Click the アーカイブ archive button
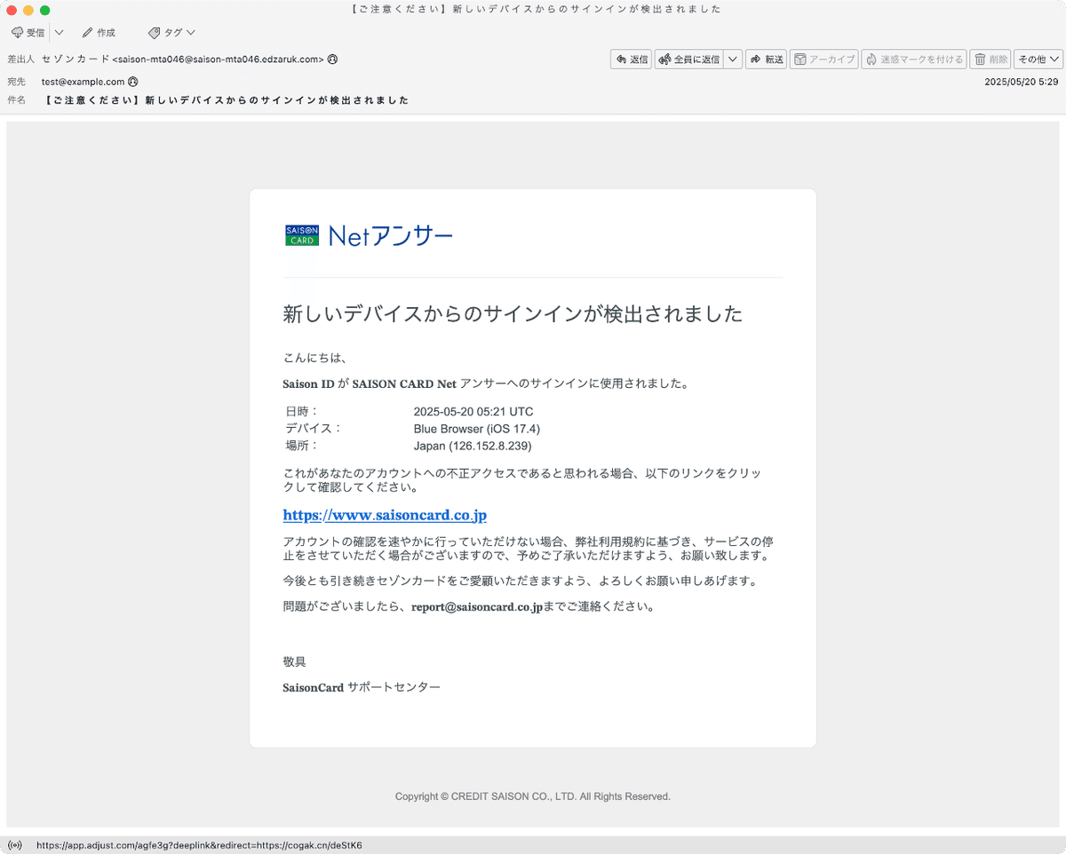Image resolution: width=1066 pixels, height=854 pixels. click(823, 59)
